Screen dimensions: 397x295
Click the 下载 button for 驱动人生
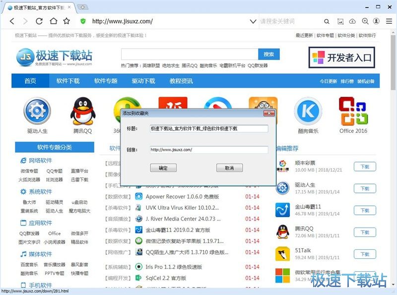coord(365,188)
